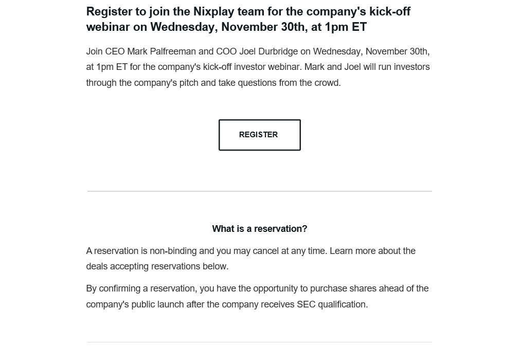Click the "What is a reservation?" heading
This screenshot has height=364, width=520.
click(259, 229)
